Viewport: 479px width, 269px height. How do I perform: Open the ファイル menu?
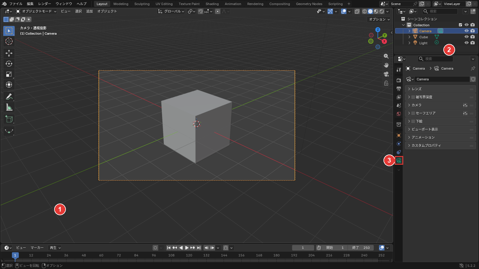(16, 4)
